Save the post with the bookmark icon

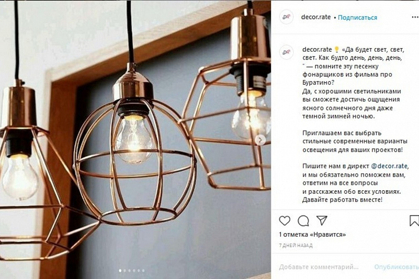tap(414, 221)
